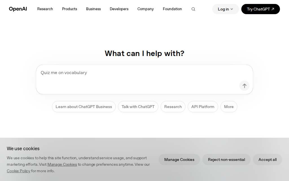The width and height of the screenshot is (289, 181).
Task: Expand the More suggestions chip
Action: pyautogui.click(x=229, y=107)
